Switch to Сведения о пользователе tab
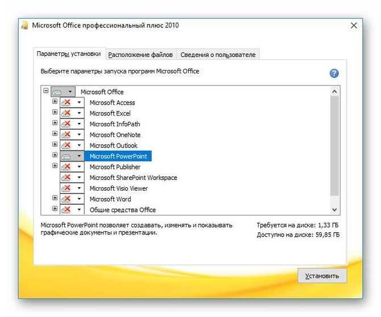The width and height of the screenshot is (381, 317). [218, 55]
